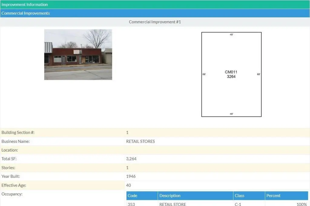Click the CM011 label in the sketch
This screenshot has height=206, width=310.
pos(231,72)
